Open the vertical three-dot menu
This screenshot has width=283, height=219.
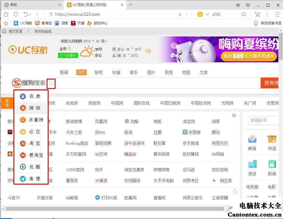click(268, 14)
